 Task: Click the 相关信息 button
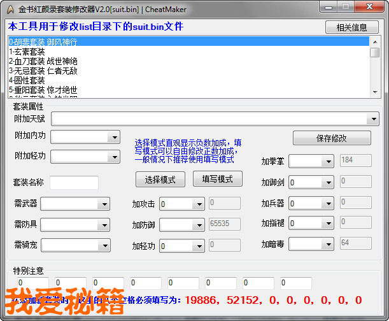tap(351, 27)
